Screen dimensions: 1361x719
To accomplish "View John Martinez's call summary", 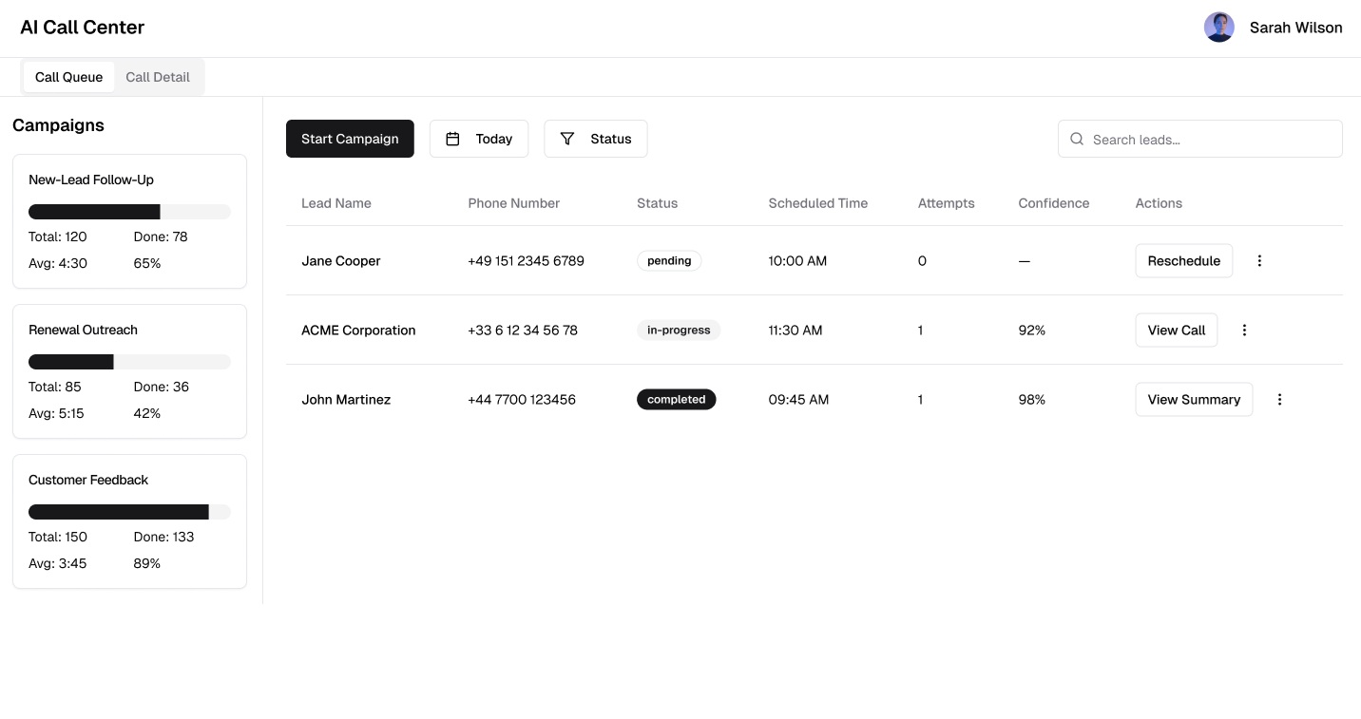I will click(1194, 399).
